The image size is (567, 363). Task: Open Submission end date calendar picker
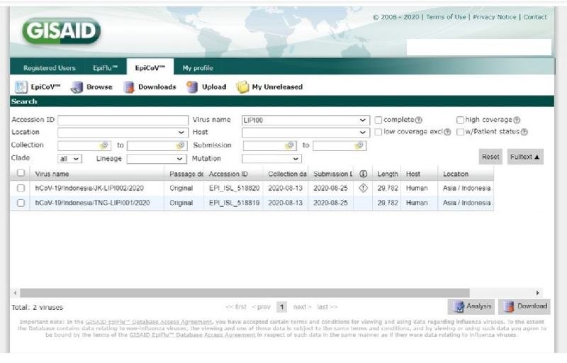click(x=359, y=145)
